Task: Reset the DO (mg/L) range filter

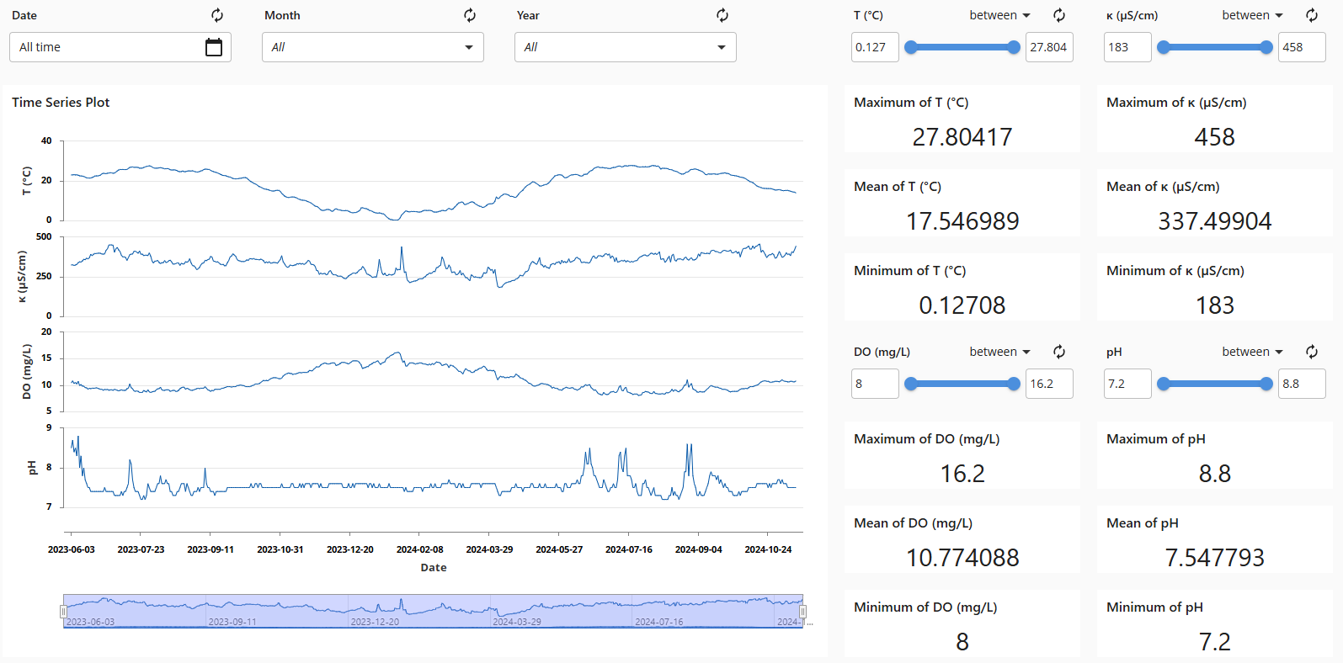Action: pyautogui.click(x=1059, y=352)
